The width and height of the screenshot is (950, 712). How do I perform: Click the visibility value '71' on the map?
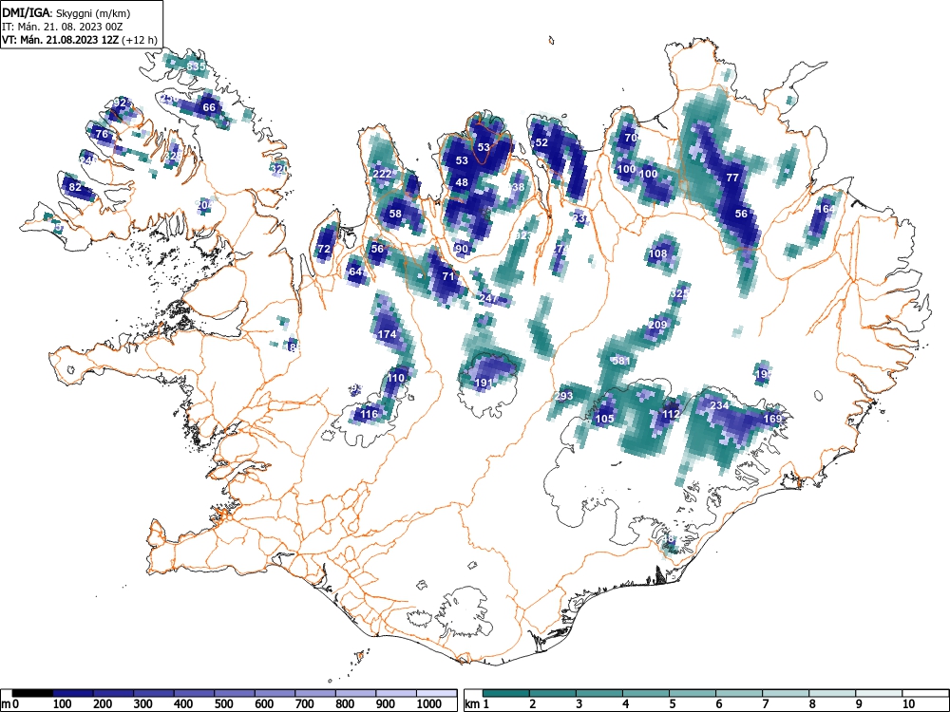pos(448,276)
